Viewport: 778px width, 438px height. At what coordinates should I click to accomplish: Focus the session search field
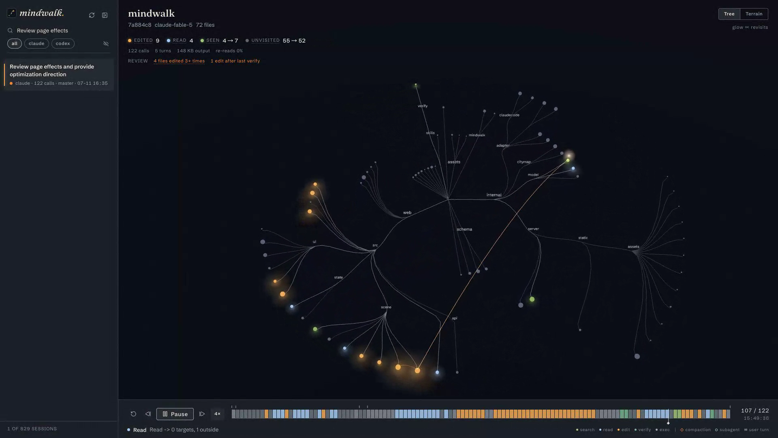(x=59, y=30)
